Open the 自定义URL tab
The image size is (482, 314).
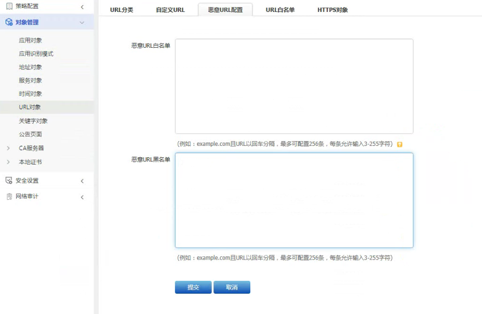170,10
